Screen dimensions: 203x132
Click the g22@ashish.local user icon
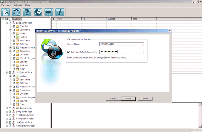pyautogui.click(x=14, y=23)
